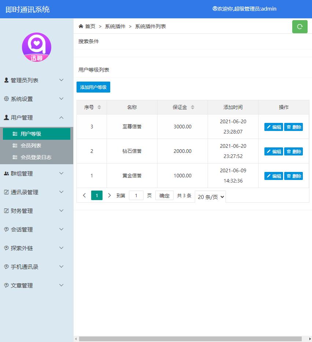
Task: Click the admin user avatar icon in header
Action: point(215,8)
